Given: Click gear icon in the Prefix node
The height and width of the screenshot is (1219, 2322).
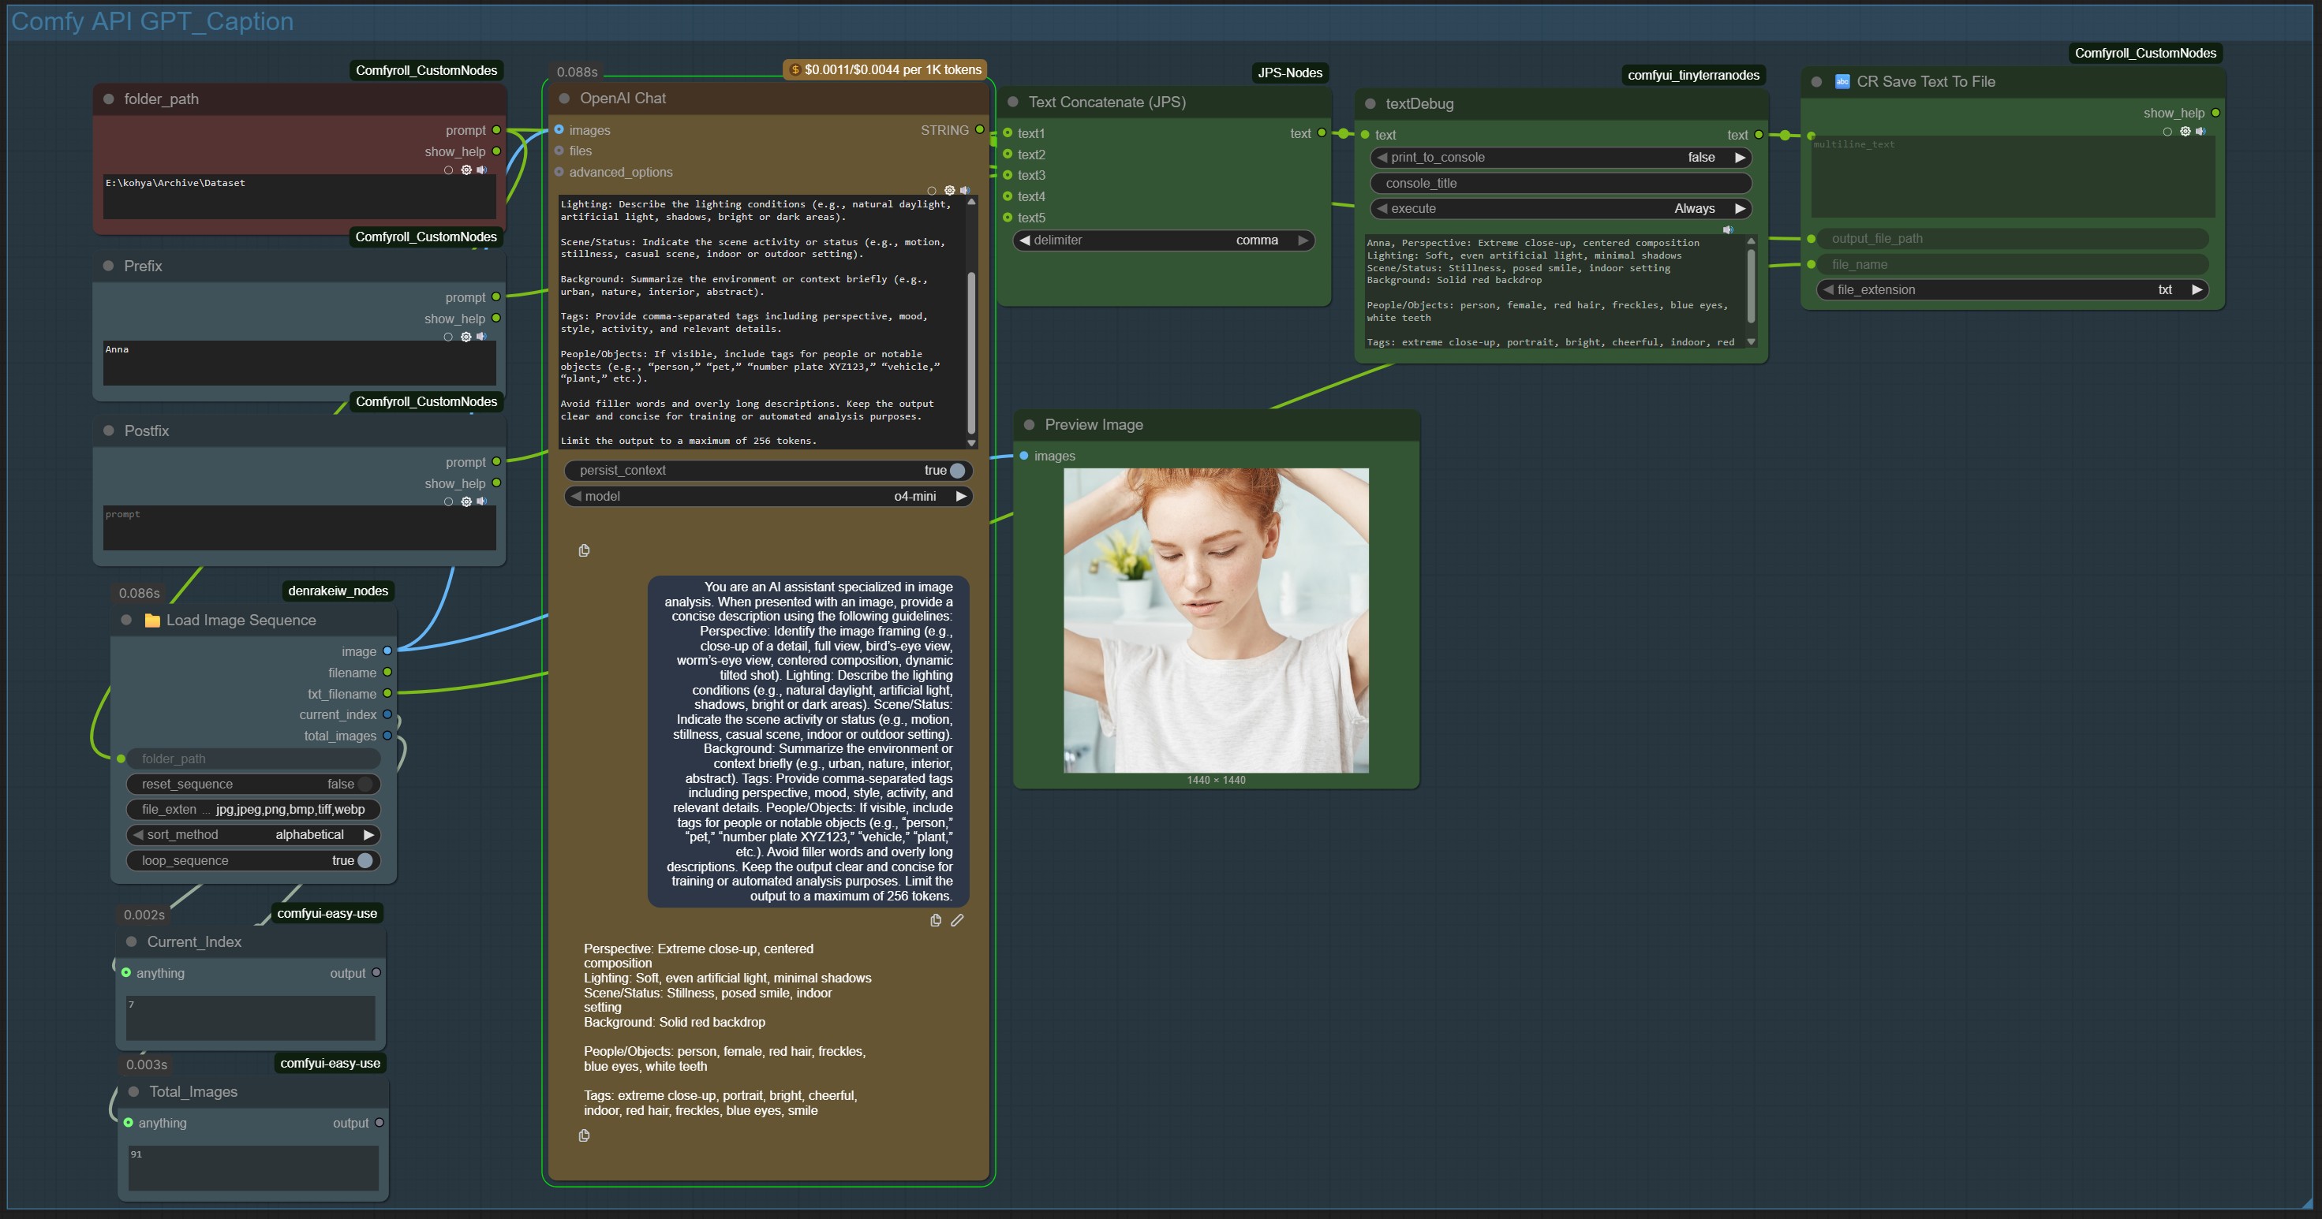Looking at the screenshot, I should (x=466, y=336).
